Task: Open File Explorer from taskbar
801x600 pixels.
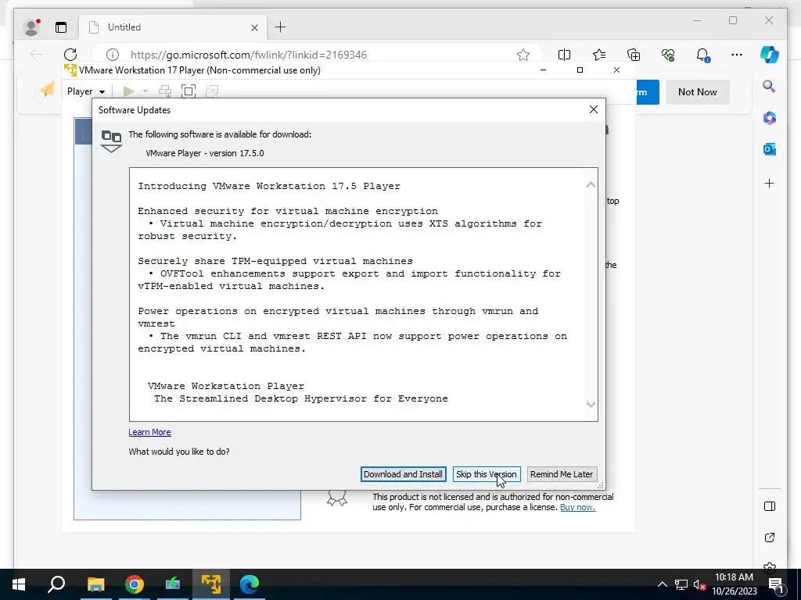Action: (95, 584)
